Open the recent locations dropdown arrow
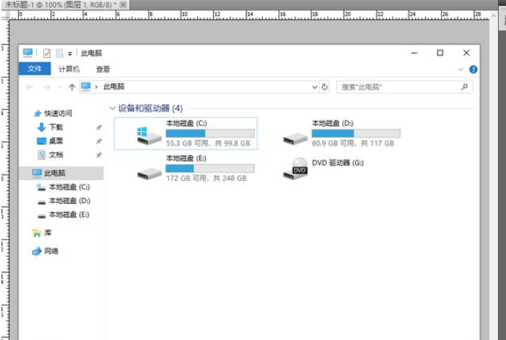 pyautogui.click(x=60, y=87)
